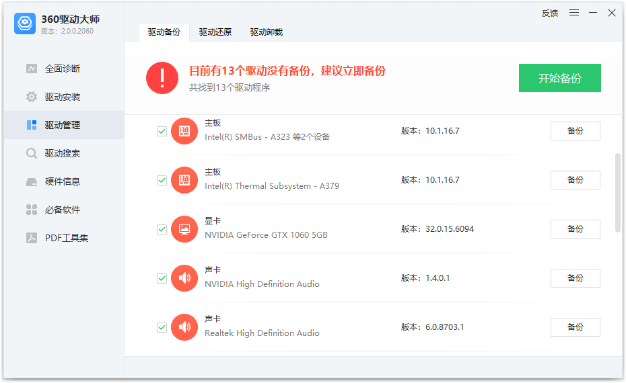This screenshot has height=383, width=626.
Task: Switch to the 驱动卸载 tab
Action: [267, 32]
